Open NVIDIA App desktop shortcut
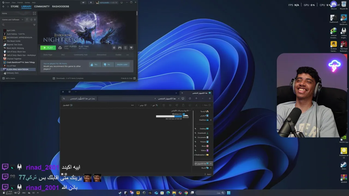This screenshot has height=196, width=349. [x=344, y=139]
